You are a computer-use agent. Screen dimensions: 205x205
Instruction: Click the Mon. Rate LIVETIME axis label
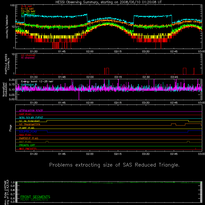tap(6, 192)
